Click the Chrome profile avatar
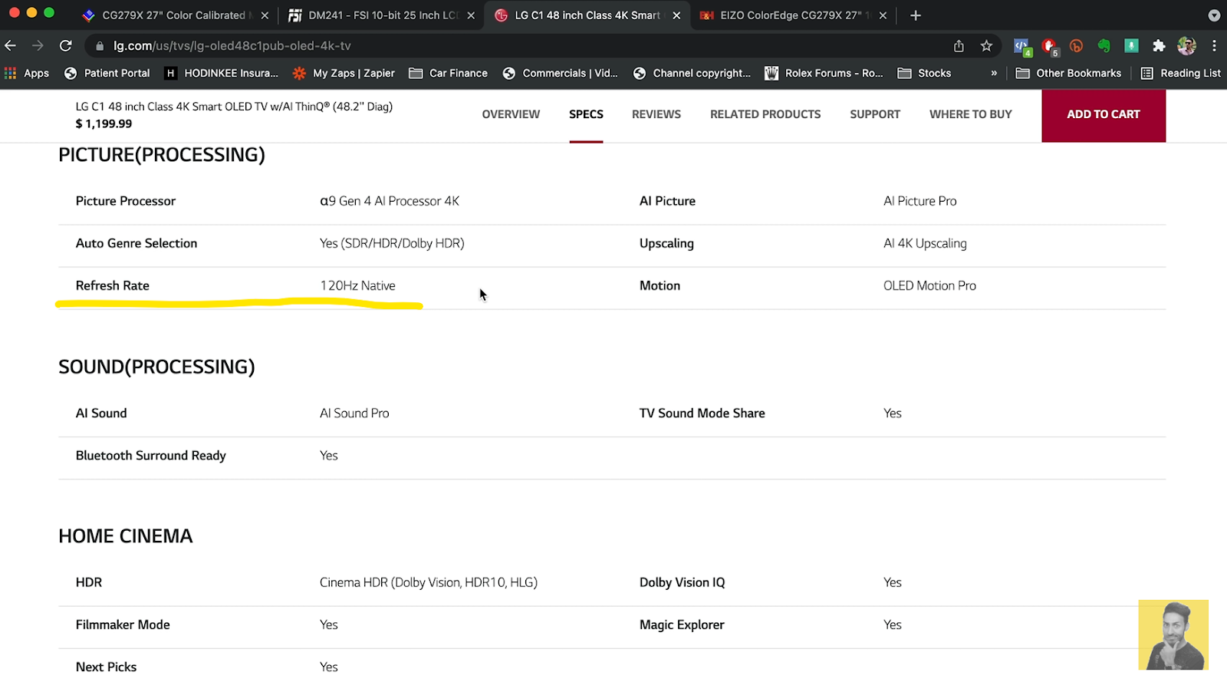Viewport: 1227px width, 682px height. [x=1186, y=46]
